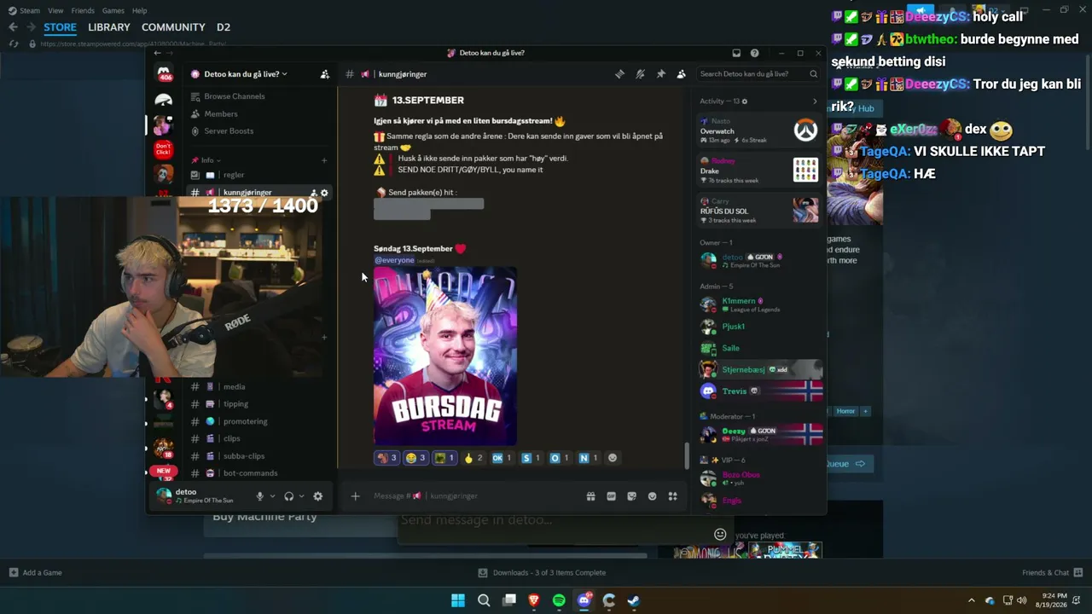The width and height of the screenshot is (1092, 614).
Task: Toggle the middle finger emoji reaction
Action: coord(473,458)
